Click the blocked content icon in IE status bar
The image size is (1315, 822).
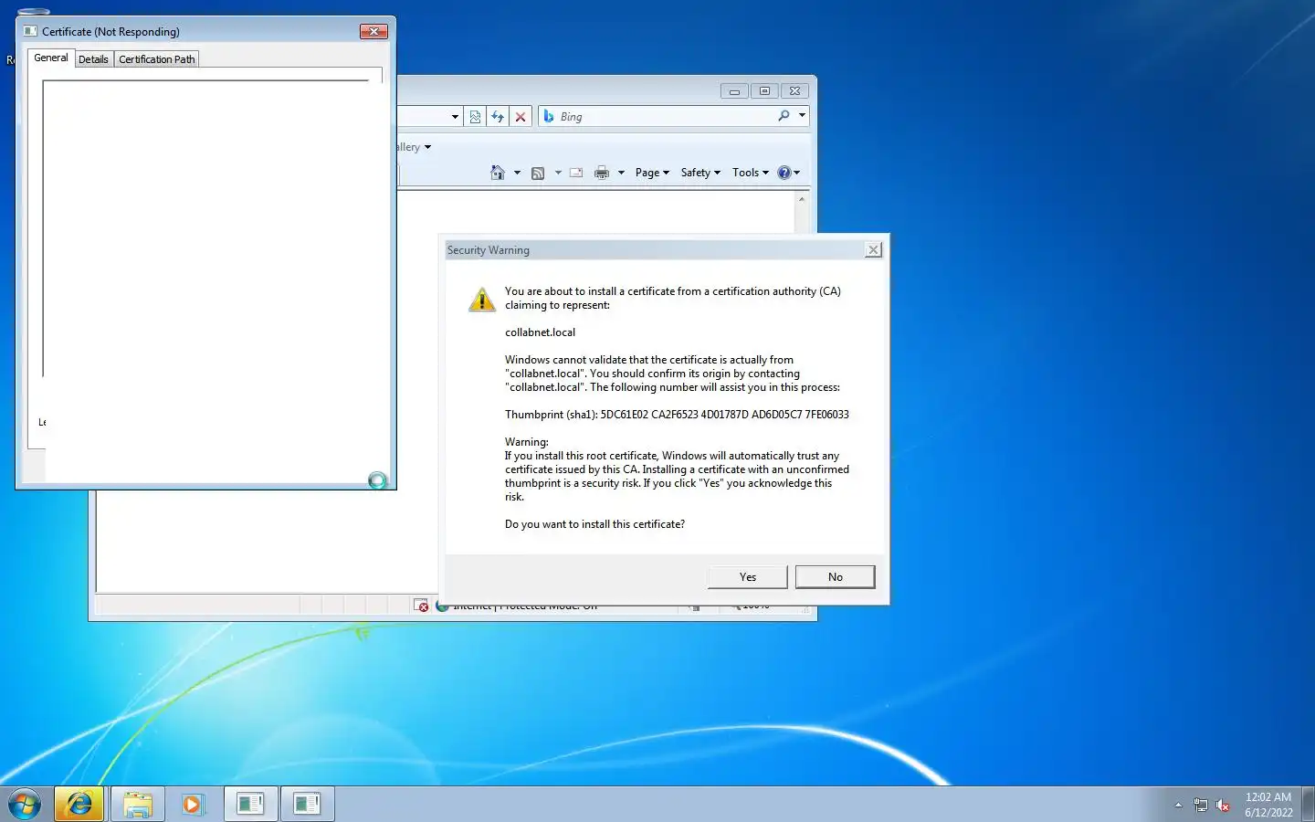click(421, 606)
